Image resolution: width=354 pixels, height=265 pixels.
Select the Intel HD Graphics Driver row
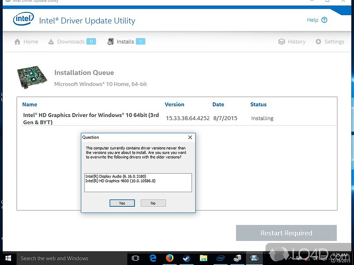coord(91,118)
